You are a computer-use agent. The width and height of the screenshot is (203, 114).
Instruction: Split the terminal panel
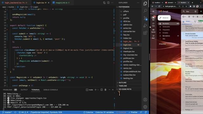(x=101, y=90)
